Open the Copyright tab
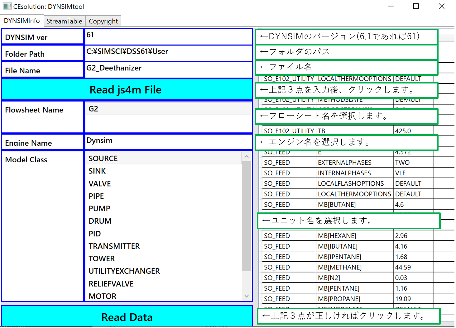This screenshot has height=328, width=456. coord(103,21)
